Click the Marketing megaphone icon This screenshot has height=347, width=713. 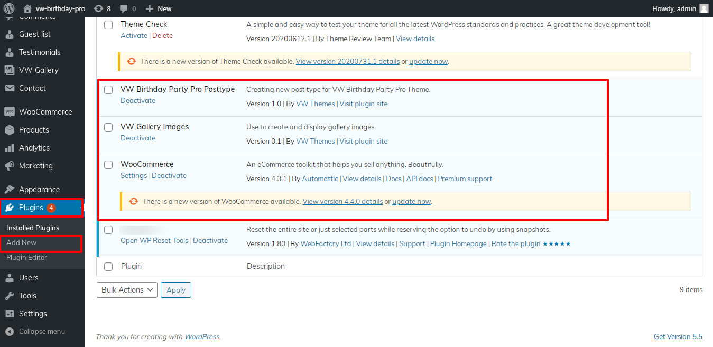click(10, 166)
